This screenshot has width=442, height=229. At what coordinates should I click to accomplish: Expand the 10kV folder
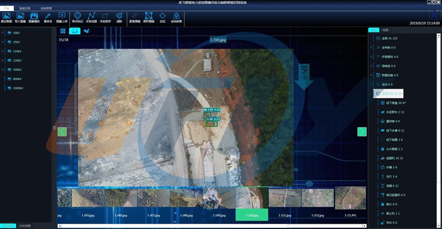click(x=2, y=33)
